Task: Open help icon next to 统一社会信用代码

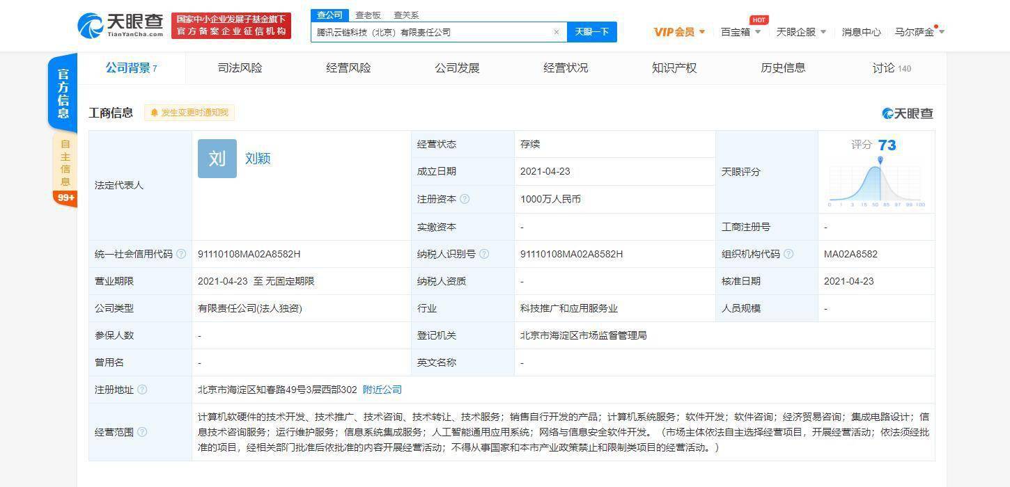Action: [181, 254]
